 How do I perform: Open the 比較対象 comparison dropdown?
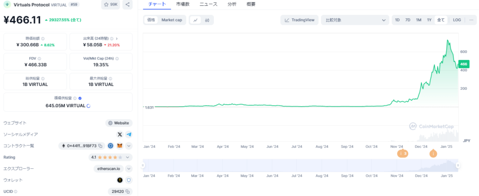point(356,20)
